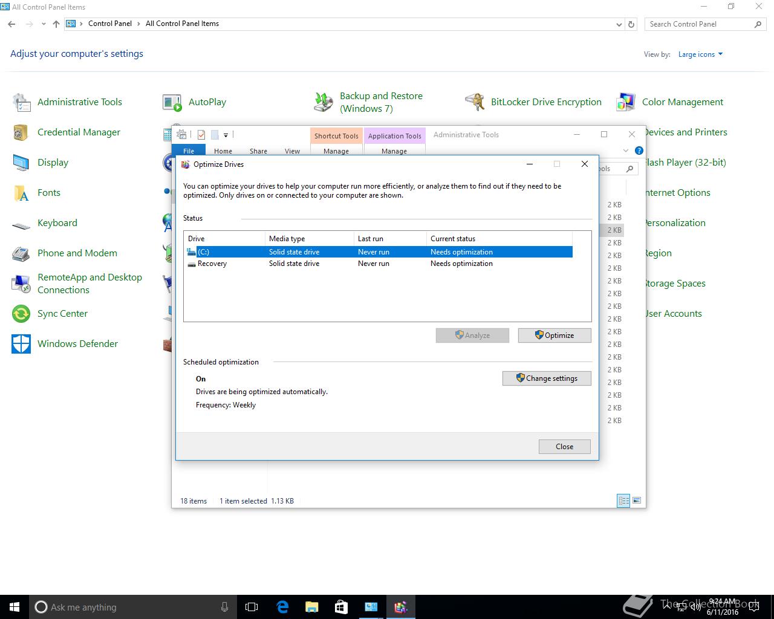This screenshot has height=619, width=774.
Task: Click the Search Control Panel field
Action: pos(705,24)
